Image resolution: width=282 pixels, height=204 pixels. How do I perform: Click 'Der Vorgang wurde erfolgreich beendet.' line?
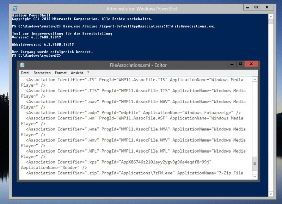[x=52, y=52]
